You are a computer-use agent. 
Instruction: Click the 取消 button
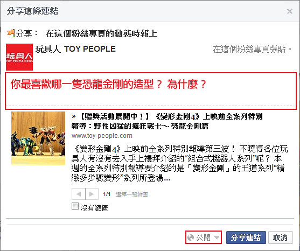pos(280,238)
